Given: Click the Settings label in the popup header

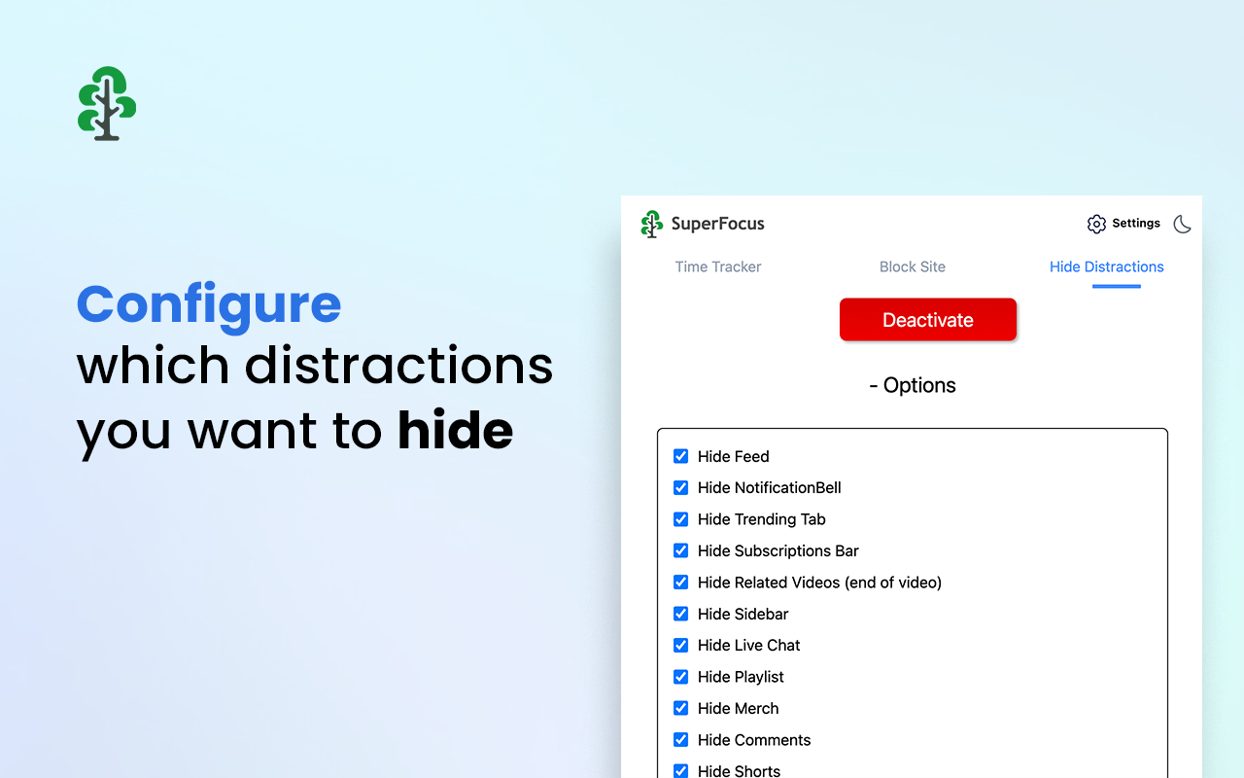Looking at the screenshot, I should click(1136, 224).
